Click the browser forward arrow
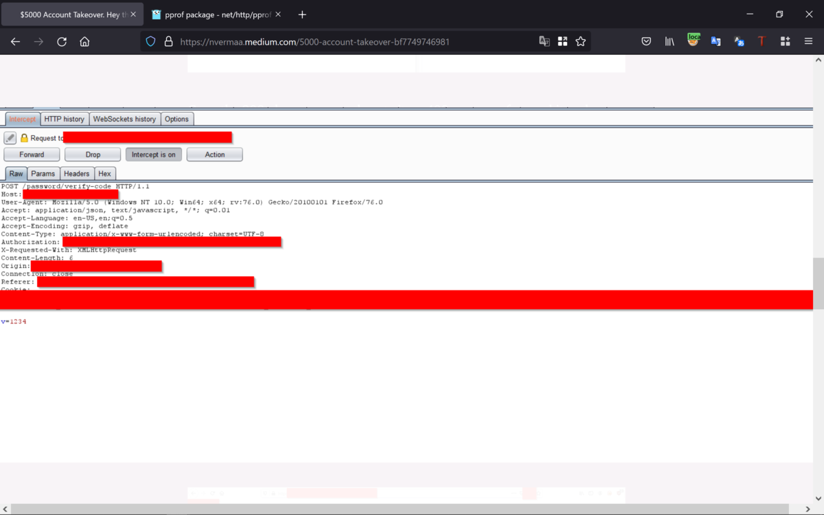The height and width of the screenshot is (515, 824). pyautogui.click(x=38, y=42)
